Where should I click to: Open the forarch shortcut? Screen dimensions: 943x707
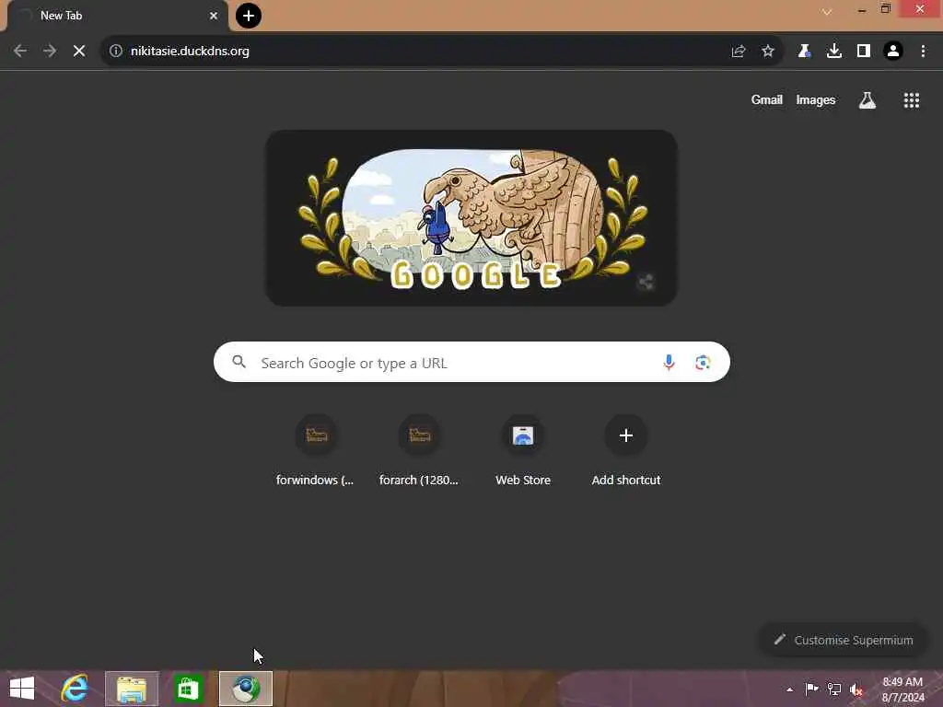[x=419, y=451]
